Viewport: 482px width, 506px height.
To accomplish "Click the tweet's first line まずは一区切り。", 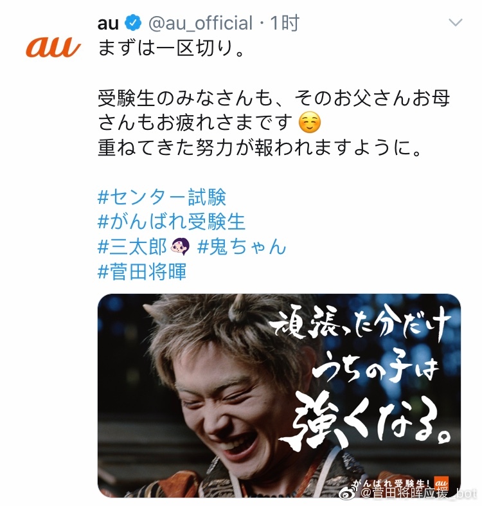I will tap(171, 48).
